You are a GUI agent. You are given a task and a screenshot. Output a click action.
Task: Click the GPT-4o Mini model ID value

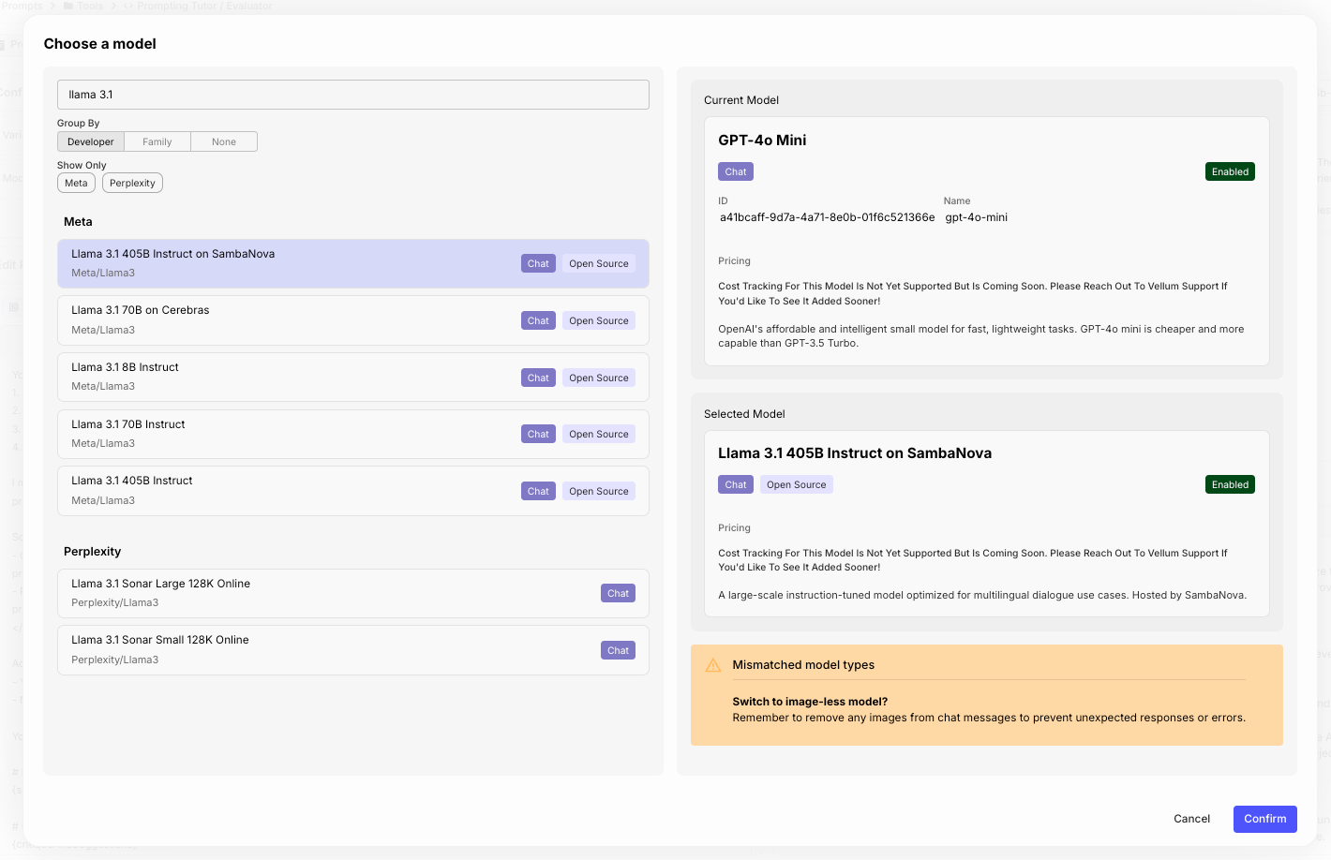(x=828, y=217)
